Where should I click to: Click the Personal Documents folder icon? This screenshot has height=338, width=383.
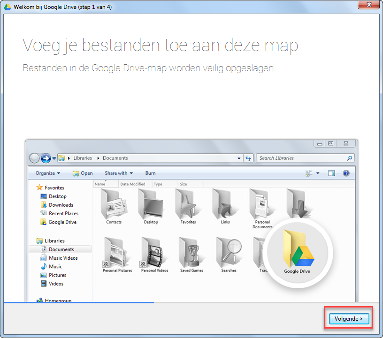point(262,204)
